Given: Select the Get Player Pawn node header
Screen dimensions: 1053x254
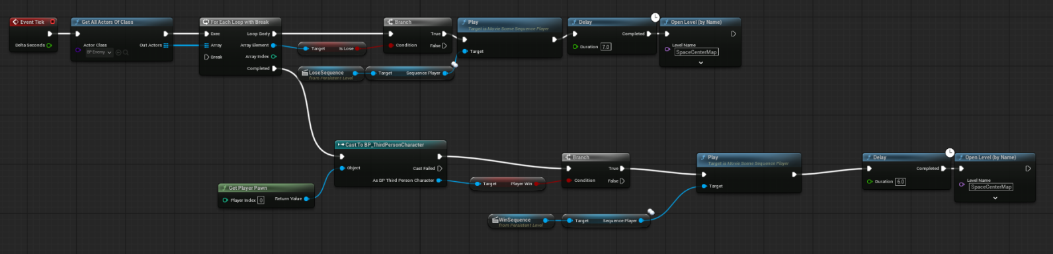Looking at the screenshot, I should 266,188.
